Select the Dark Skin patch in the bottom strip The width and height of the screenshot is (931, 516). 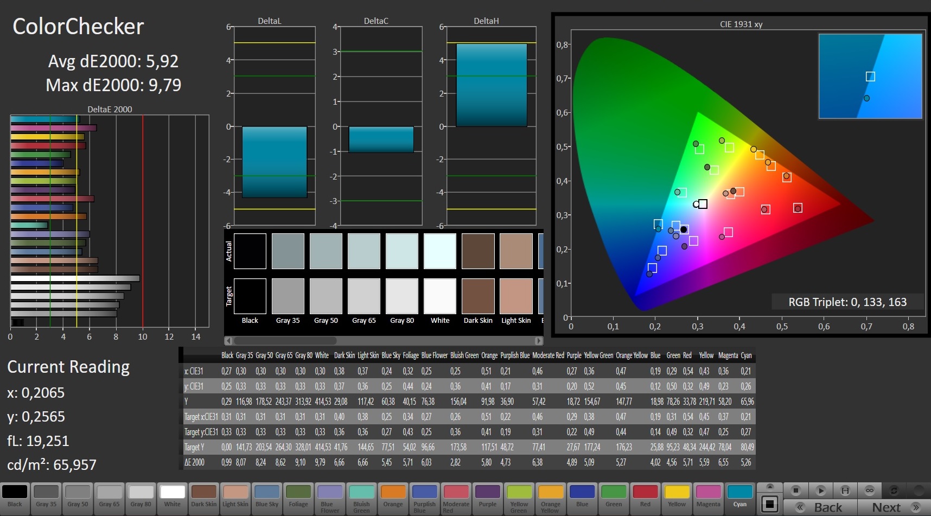[x=204, y=499]
